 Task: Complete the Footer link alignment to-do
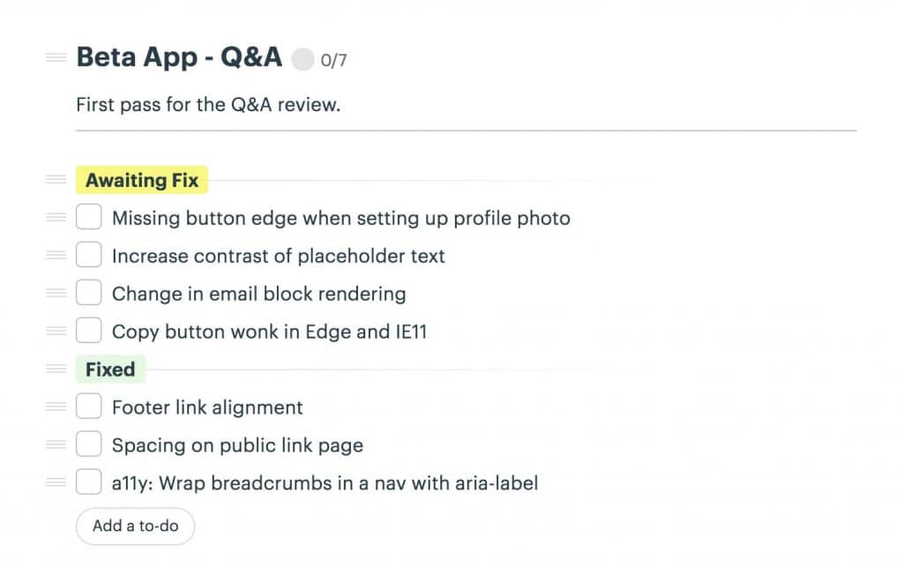point(89,407)
